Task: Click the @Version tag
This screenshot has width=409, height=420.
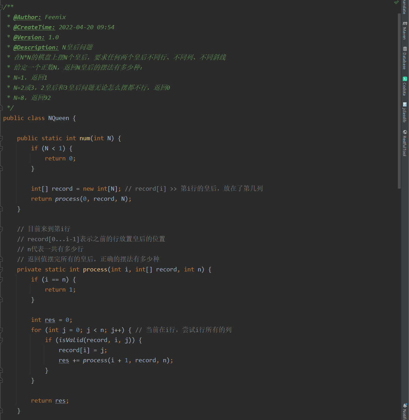Action: (x=29, y=37)
